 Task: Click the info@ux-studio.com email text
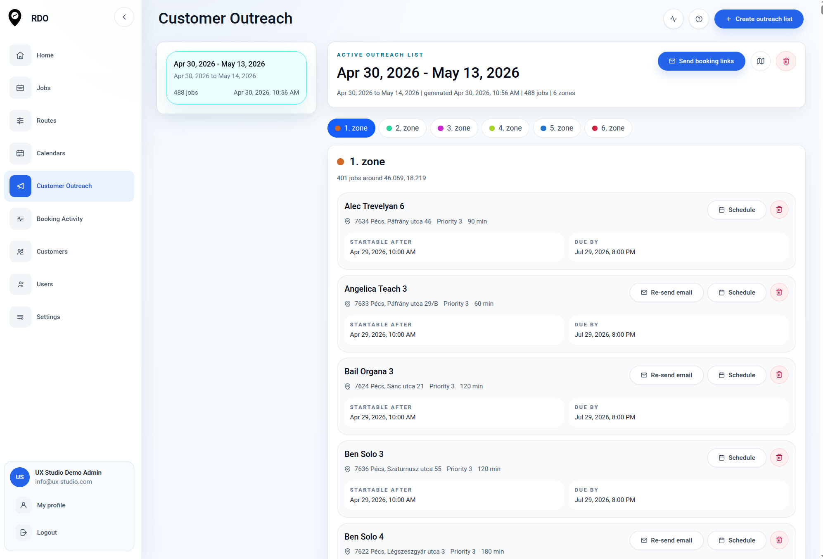click(x=64, y=482)
